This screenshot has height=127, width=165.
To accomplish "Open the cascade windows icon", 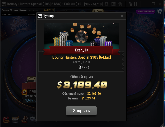I will pyautogui.click(x=130, y=4).
